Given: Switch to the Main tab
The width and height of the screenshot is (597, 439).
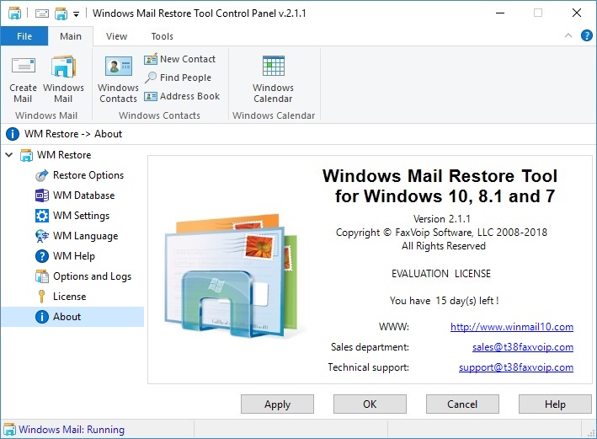Looking at the screenshot, I should (71, 36).
